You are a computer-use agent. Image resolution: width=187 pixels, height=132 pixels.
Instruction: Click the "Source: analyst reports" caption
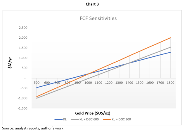(x=33, y=128)
